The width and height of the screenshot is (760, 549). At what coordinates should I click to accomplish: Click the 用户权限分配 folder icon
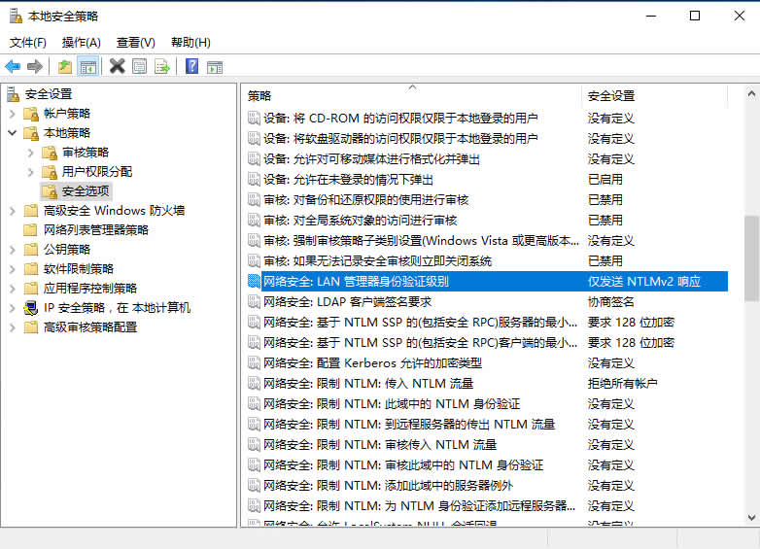pos(50,172)
